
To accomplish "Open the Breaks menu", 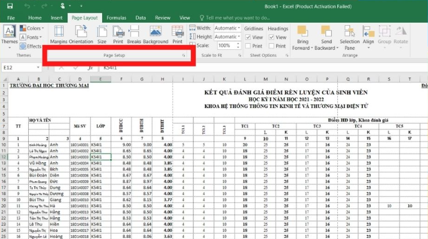I will [x=134, y=35].
